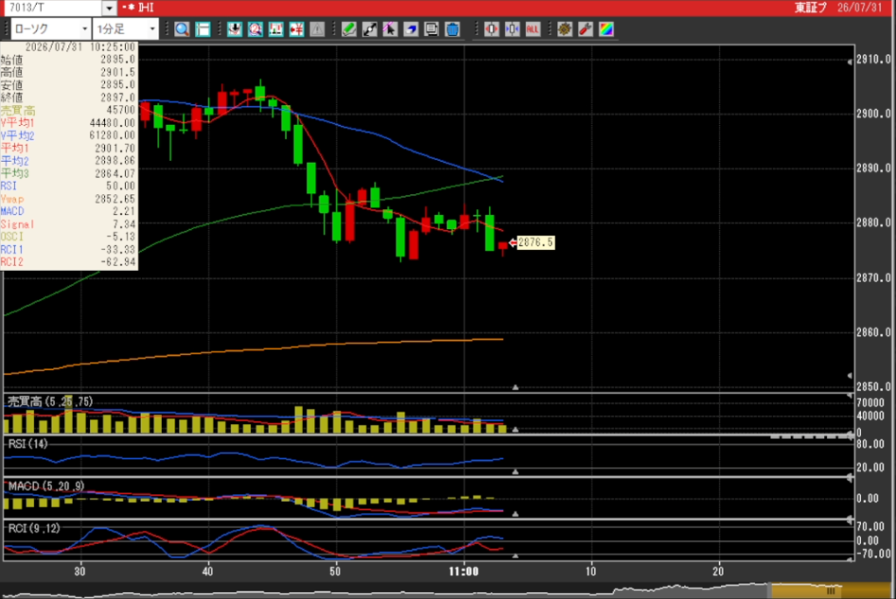The width and height of the screenshot is (896, 599).
Task: Open the 1分足 timeframe dropdown
Action: 126,29
